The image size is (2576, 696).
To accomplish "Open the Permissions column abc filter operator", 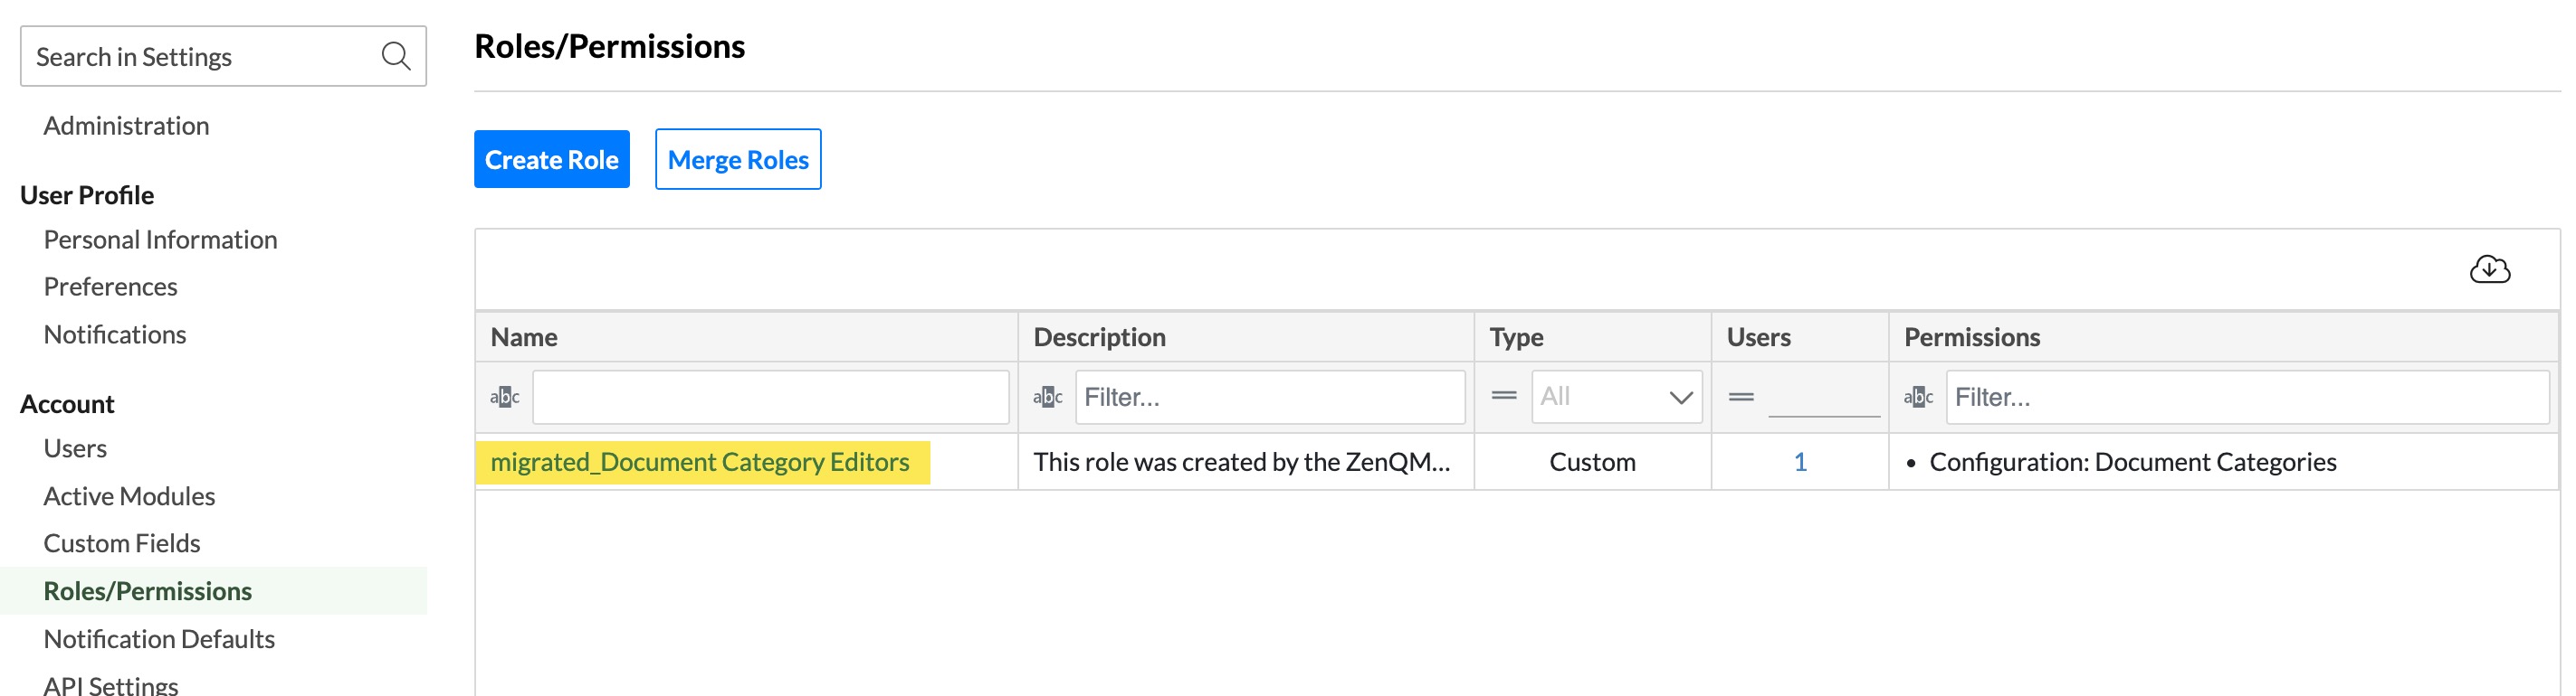I will point(1918,397).
